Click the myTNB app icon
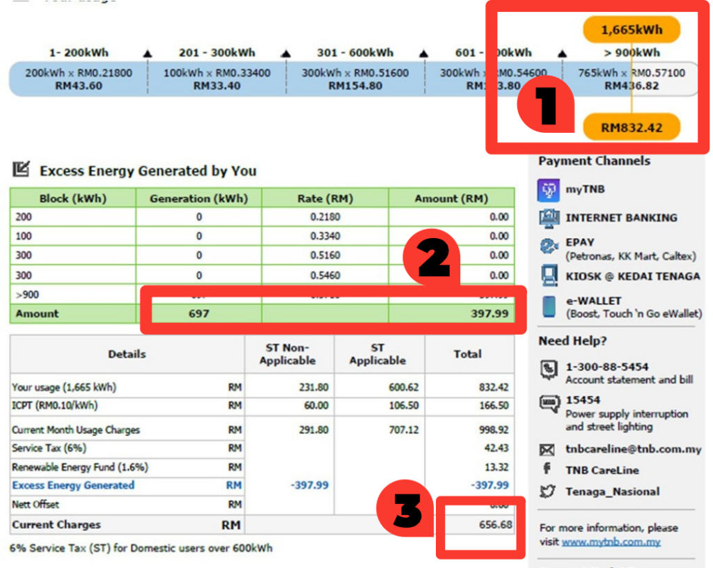Screen dimensions: 713x568 (549, 190)
